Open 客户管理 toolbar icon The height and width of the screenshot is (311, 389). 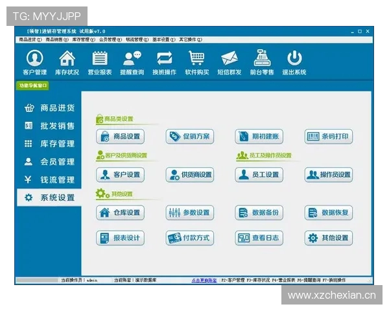tap(35, 62)
